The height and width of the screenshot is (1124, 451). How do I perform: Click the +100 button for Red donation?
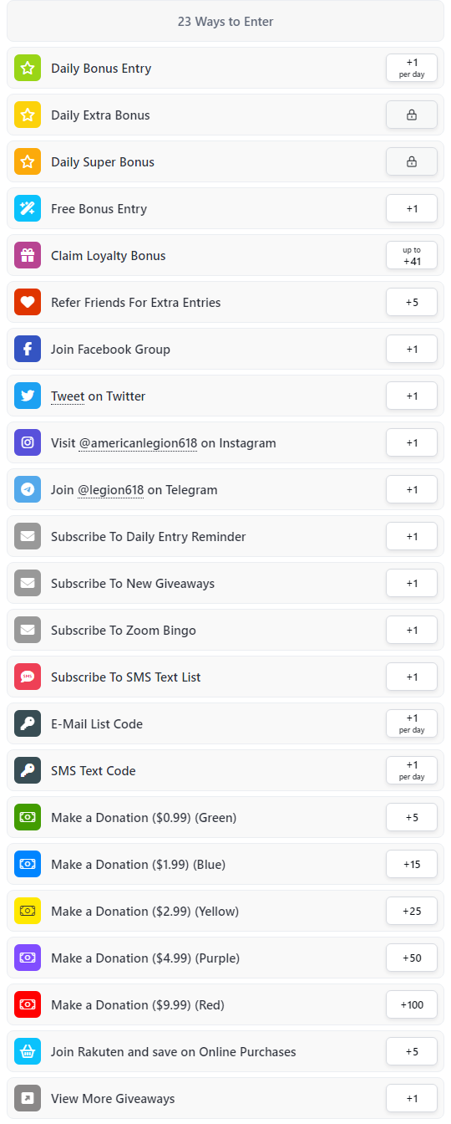click(412, 1004)
